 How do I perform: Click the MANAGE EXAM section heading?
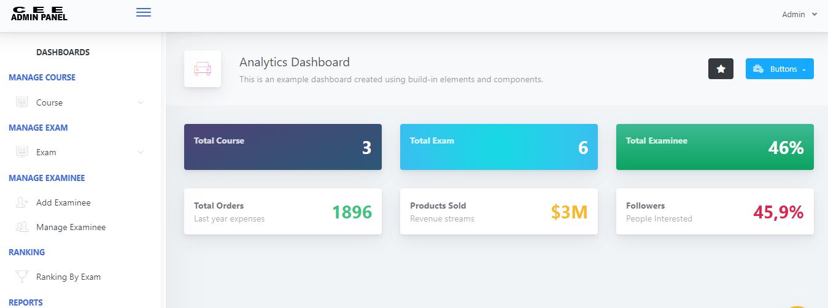click(38, 128)
